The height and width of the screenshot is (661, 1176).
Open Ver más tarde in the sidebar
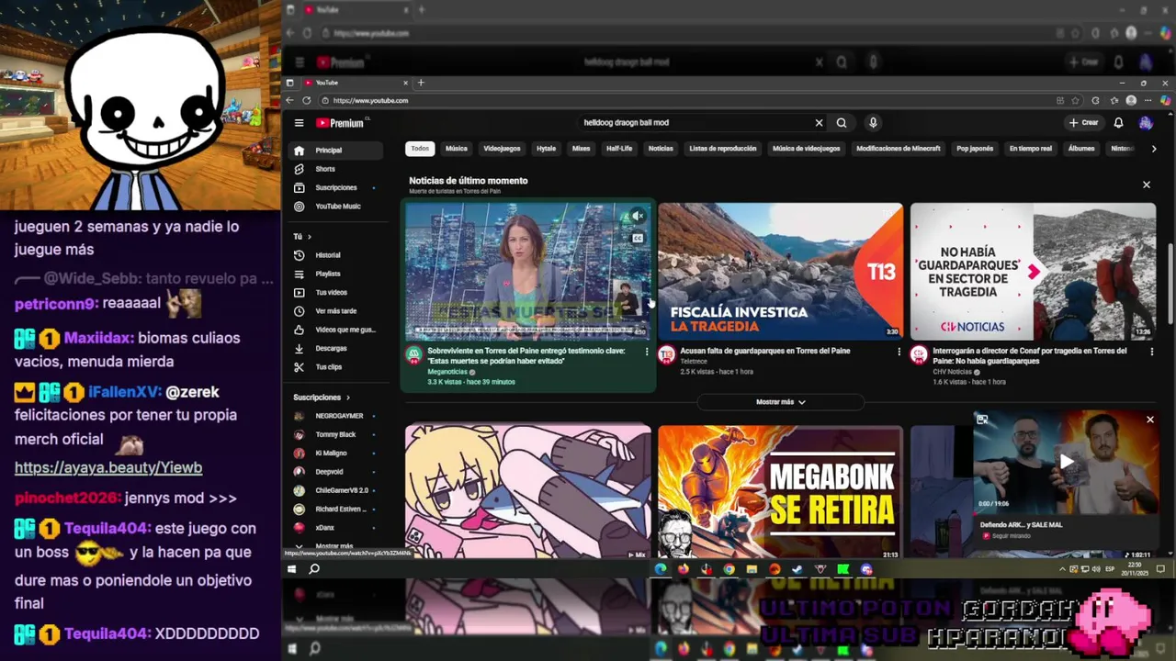[334, 311]
